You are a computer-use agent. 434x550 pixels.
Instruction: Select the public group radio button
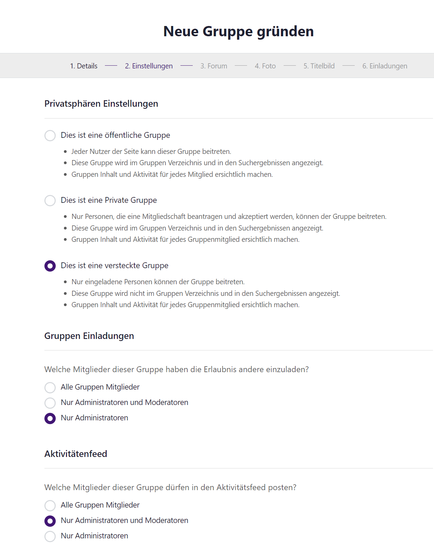(50, 135)
